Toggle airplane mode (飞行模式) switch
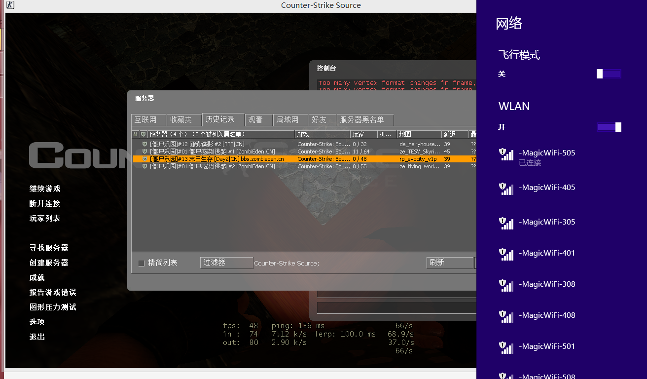This screenshot has height=379, width=647. tap(609, 74)
